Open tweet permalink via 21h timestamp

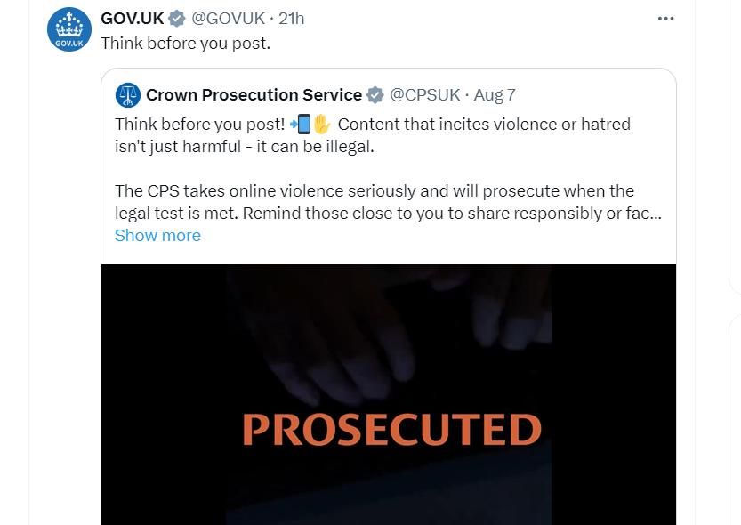[292, 19]
